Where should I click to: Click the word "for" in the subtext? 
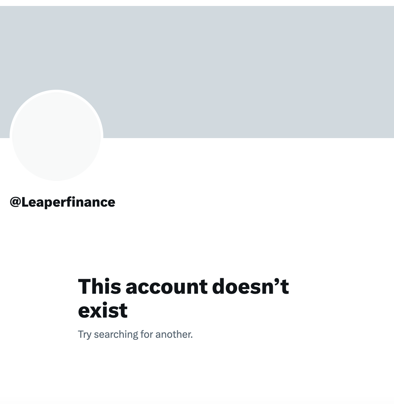coord(146,334)
